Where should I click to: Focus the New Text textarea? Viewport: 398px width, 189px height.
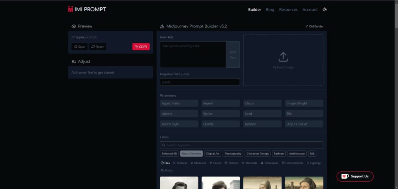(193, 55)
